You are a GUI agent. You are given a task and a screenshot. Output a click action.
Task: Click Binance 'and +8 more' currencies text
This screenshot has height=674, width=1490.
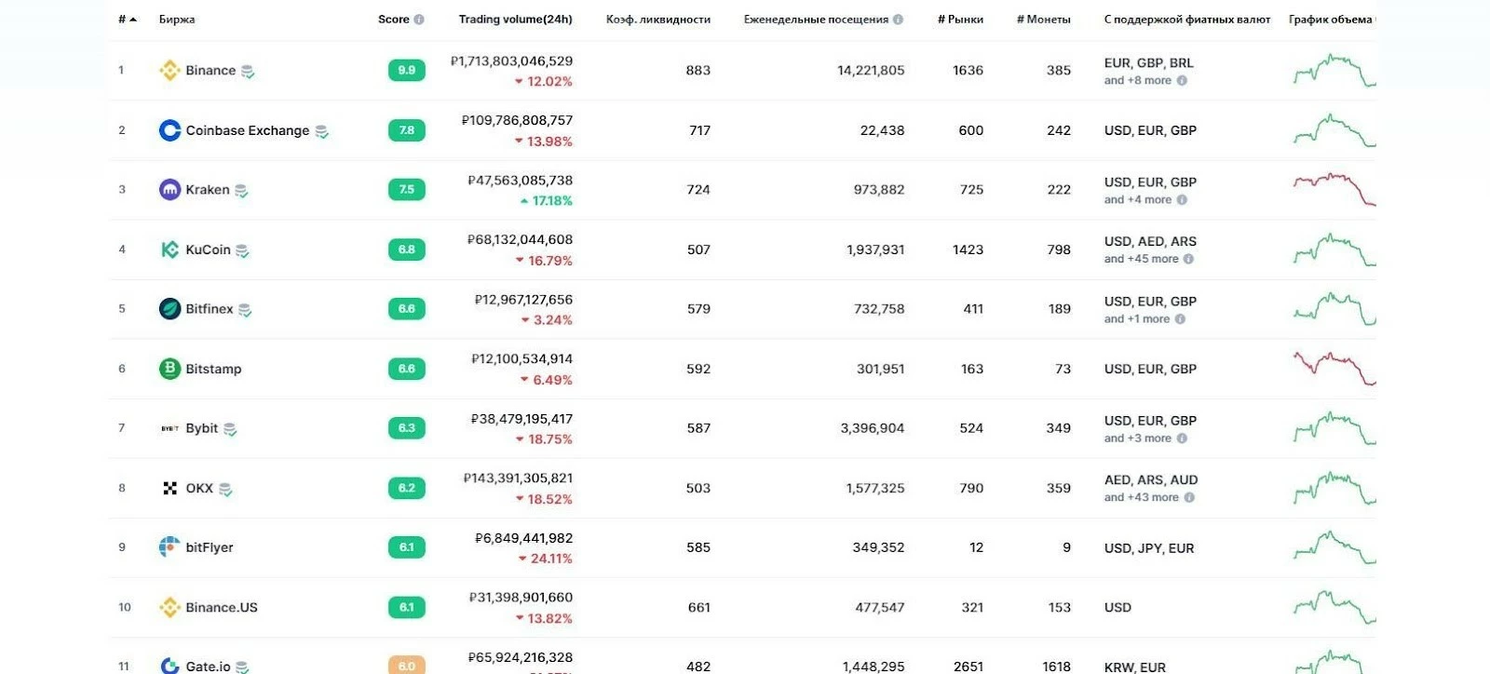[x=1138, y=81]
